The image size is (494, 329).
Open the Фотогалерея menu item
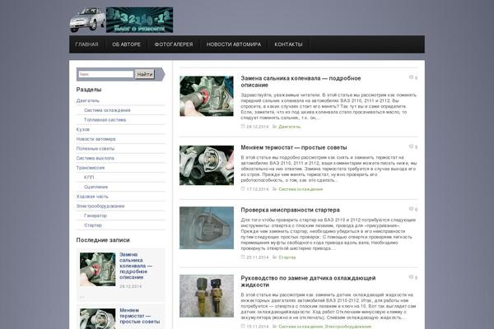(174, 44)
